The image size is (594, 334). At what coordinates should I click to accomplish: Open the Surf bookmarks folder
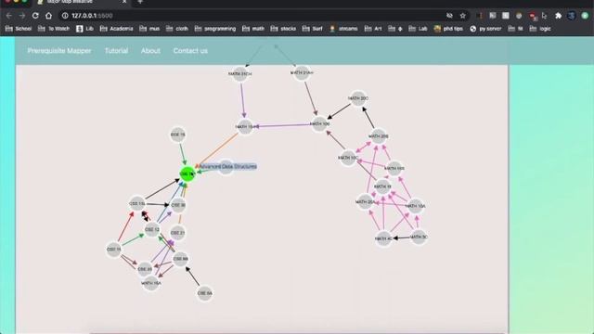click(313, 29)
